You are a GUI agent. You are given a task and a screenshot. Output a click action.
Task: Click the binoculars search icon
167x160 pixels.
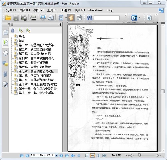click(89, 18)
